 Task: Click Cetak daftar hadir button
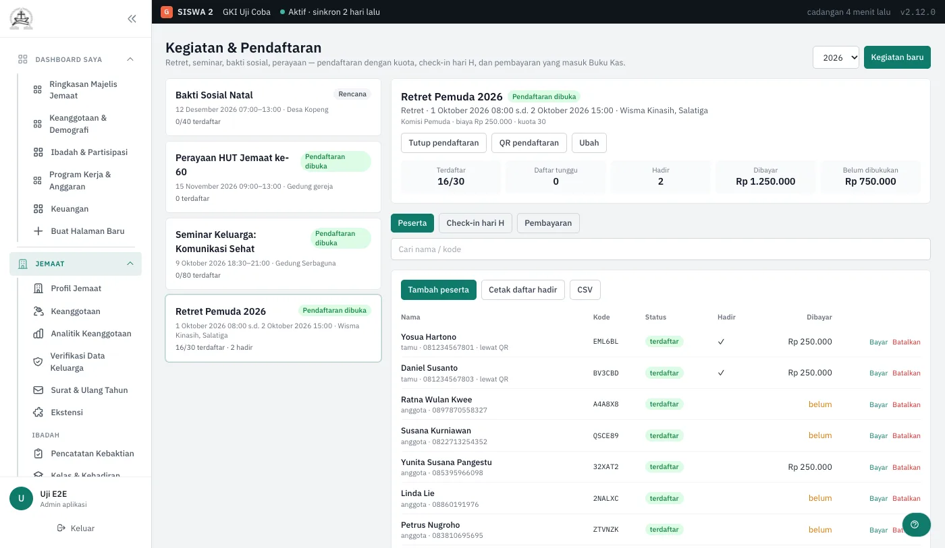click(523, 290)
